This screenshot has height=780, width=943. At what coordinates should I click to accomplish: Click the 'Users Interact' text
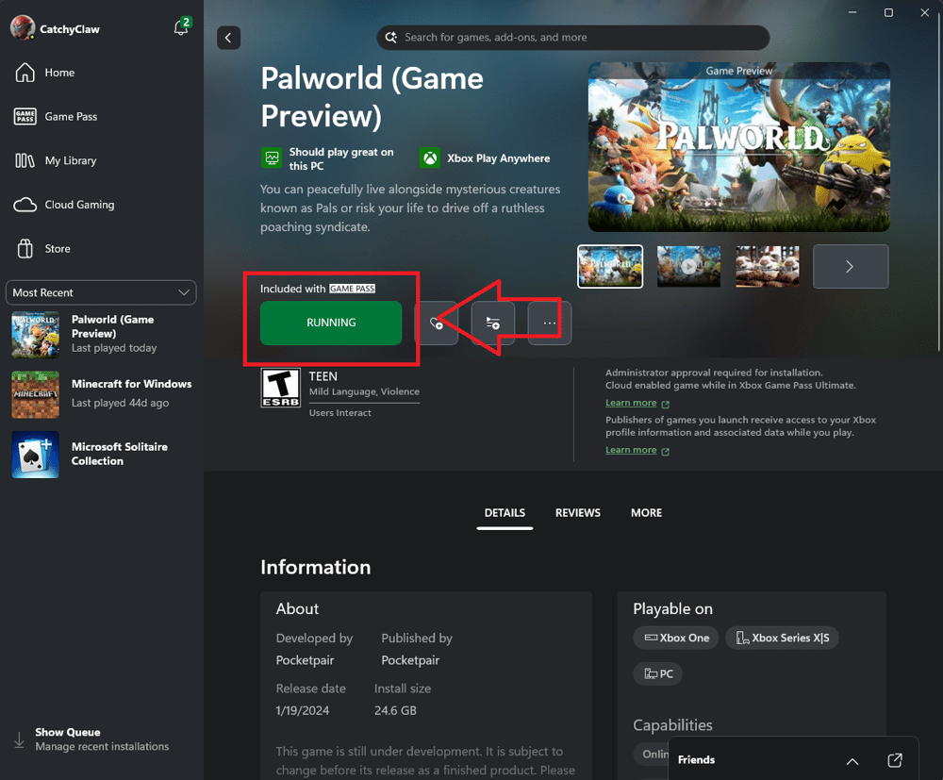click(339, 412)
